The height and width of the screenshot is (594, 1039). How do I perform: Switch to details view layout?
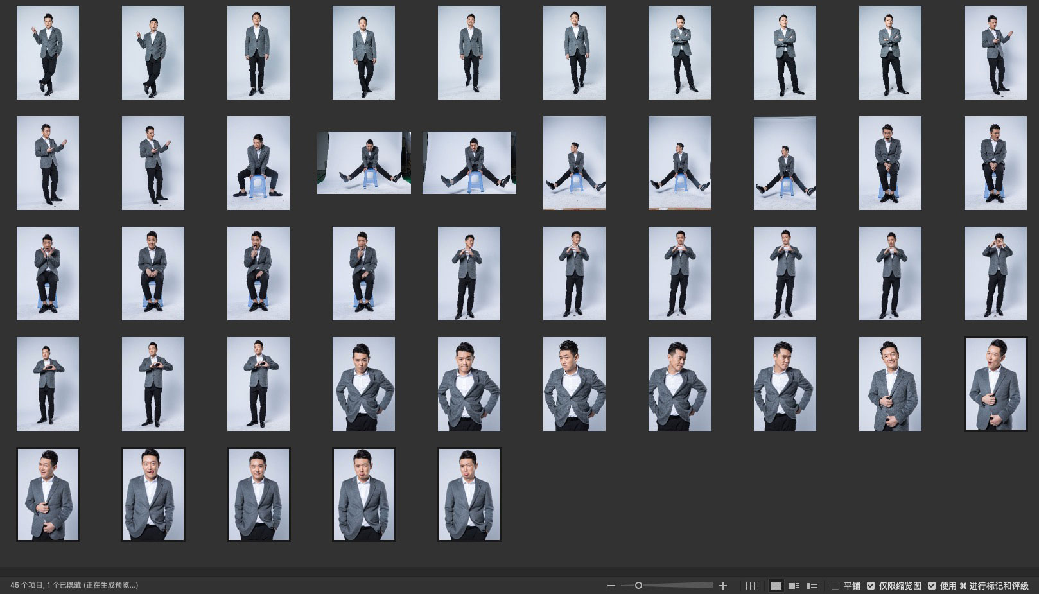[794, 586]
